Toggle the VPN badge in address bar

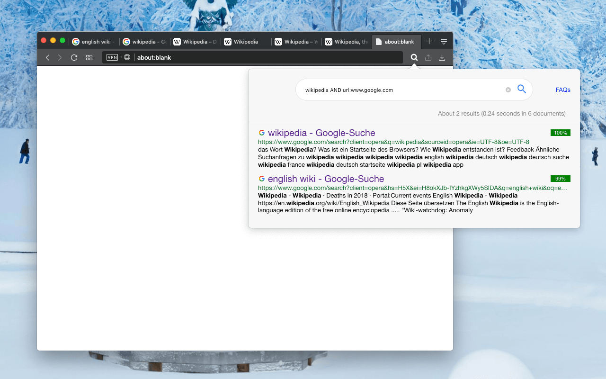coord(112,57)
